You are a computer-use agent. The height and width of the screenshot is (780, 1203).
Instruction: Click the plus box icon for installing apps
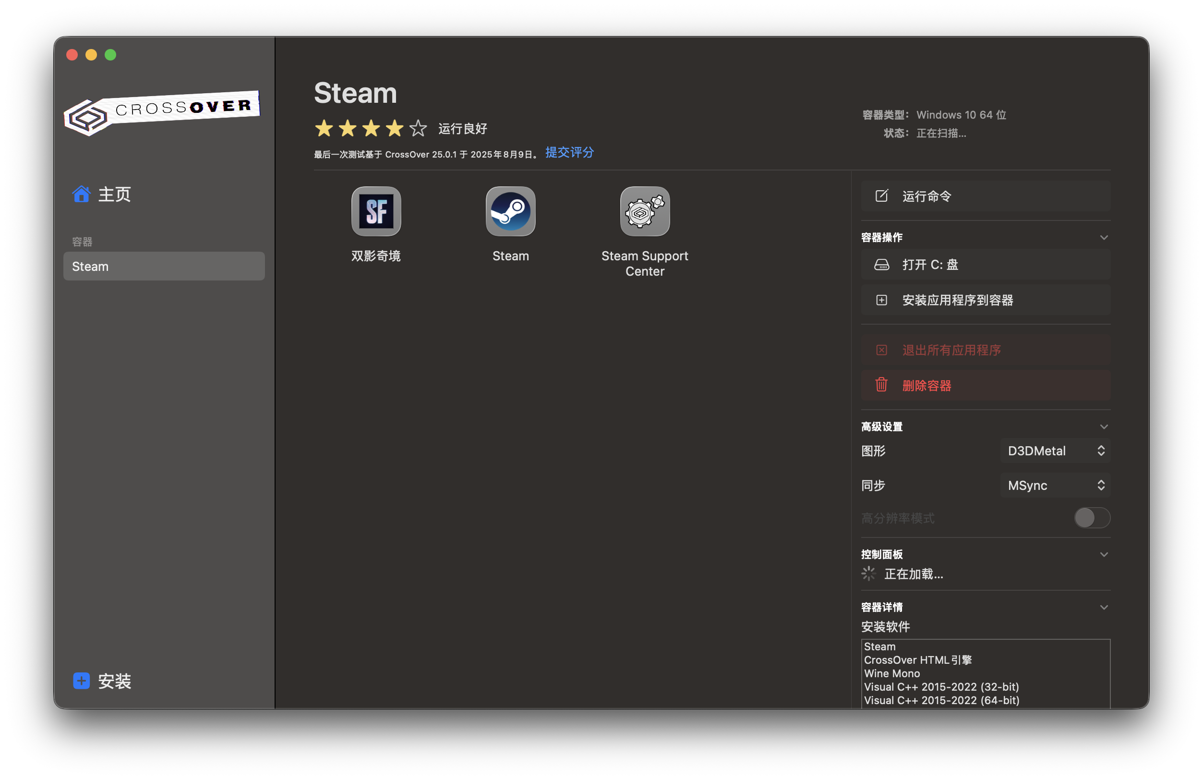(881, 300)
